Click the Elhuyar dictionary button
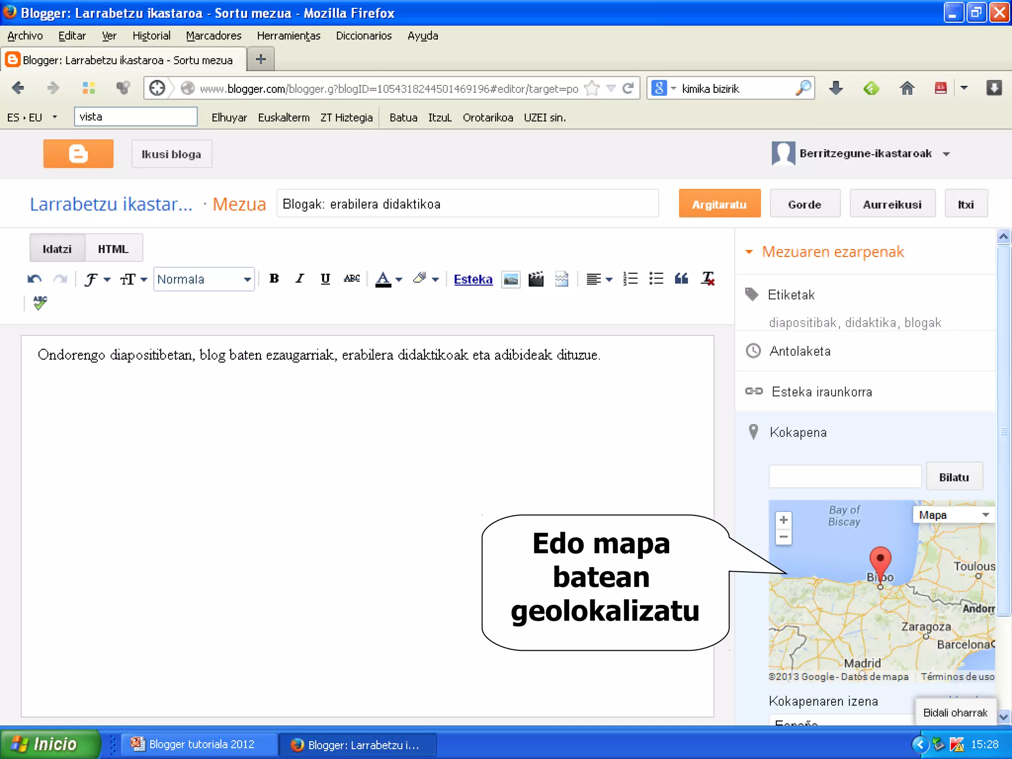The image size is (1012, 759). pos(229,118)
